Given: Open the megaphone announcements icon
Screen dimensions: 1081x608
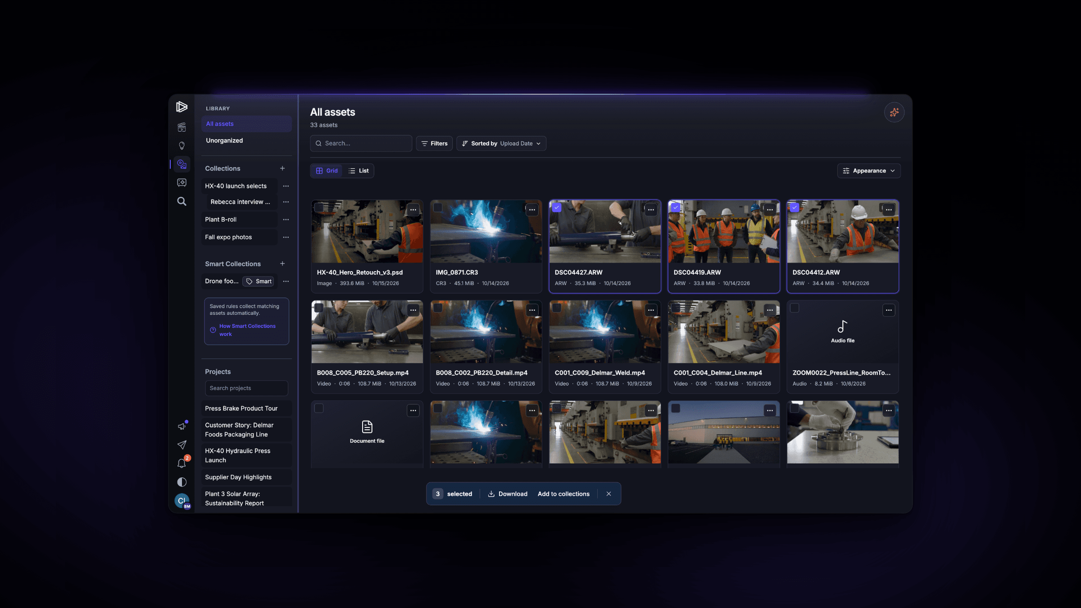Looking at the screenshot, I should [182, 426].
